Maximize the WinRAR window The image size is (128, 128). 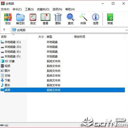[x=113, y=4]
